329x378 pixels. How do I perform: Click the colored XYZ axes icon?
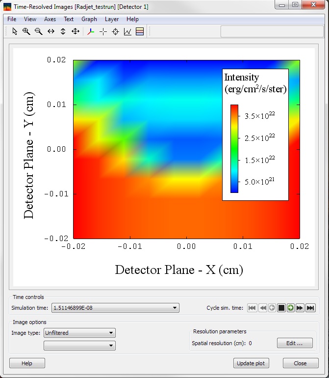(x=90, y=31)
